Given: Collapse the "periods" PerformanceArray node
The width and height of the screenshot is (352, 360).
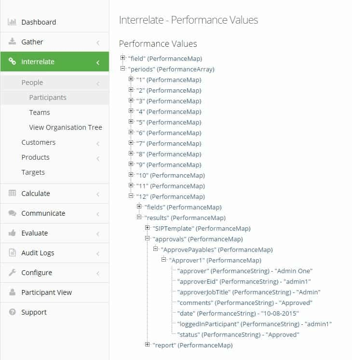Looking at the screenshot, I should pos(123,69).
